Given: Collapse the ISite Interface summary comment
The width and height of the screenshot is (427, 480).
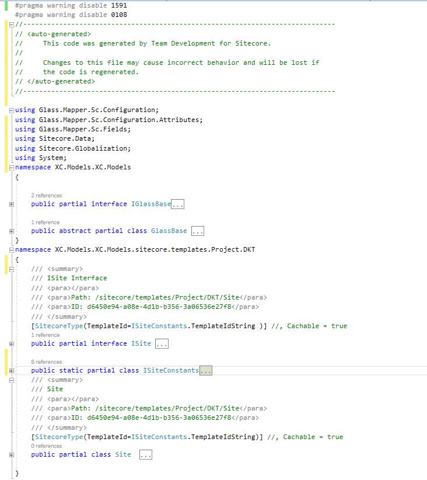Looking at the screenshot, I should [x=11, y=269].
